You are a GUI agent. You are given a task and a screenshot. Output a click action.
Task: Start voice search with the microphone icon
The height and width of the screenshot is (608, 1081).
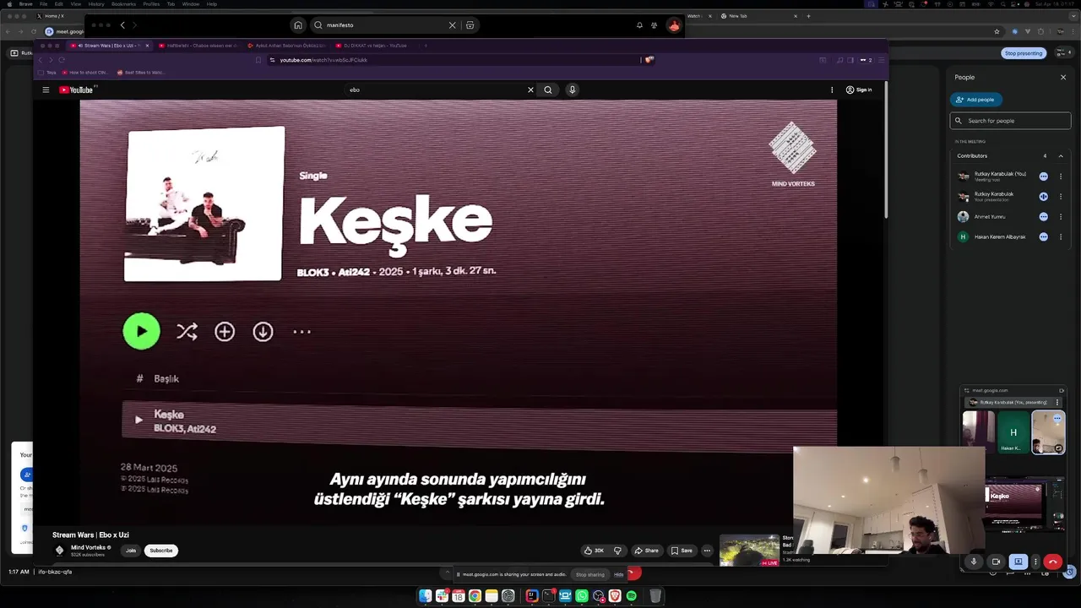(572, 90)
